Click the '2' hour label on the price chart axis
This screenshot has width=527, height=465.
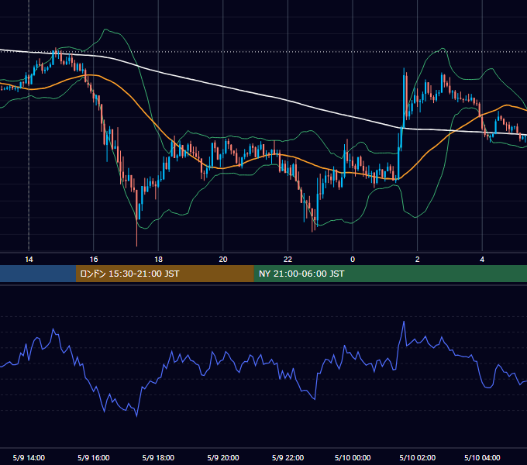point(418,260)
